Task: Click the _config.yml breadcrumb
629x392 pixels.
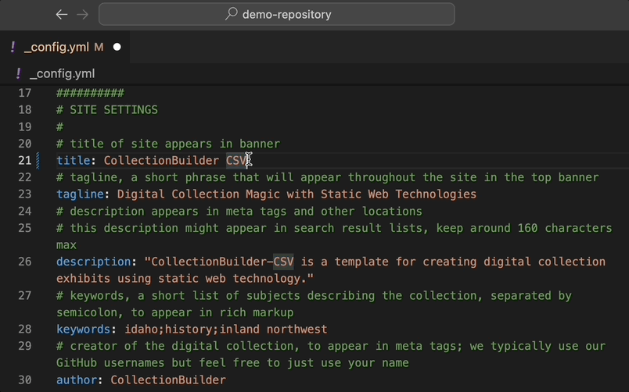Action: [x=62, y=73]
